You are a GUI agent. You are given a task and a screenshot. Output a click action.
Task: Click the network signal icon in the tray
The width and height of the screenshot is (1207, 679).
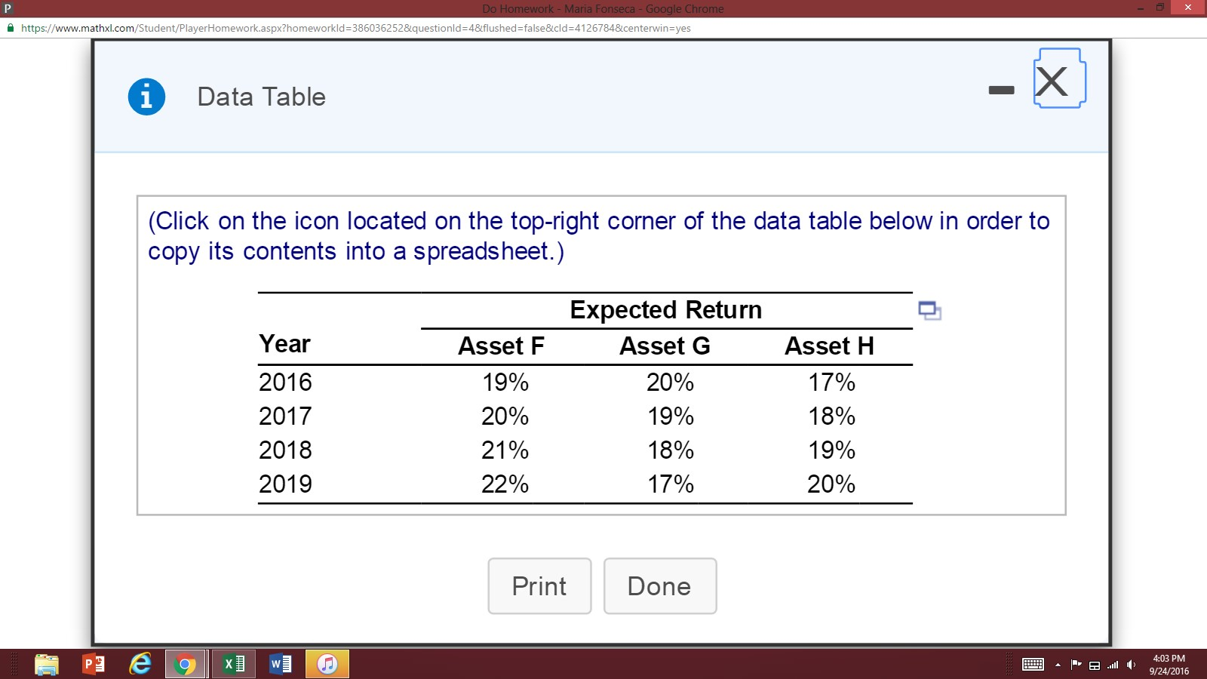click(x=1113, y=664)
